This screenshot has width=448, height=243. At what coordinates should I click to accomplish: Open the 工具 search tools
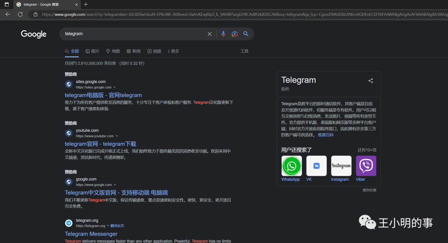(244, 51)
